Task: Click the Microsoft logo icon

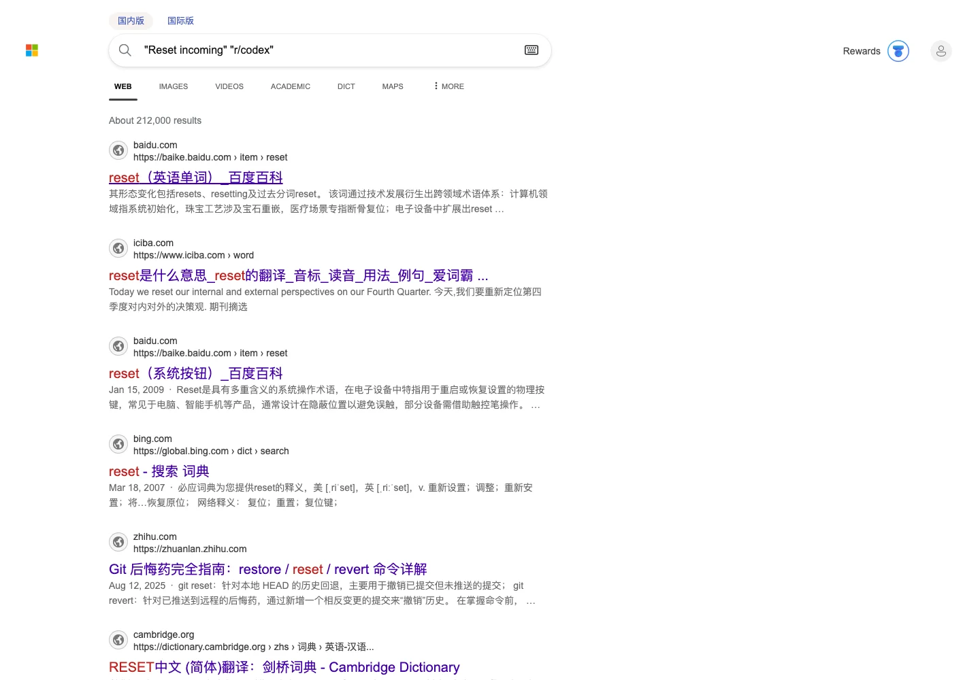Action: click(x=32, y=50)
